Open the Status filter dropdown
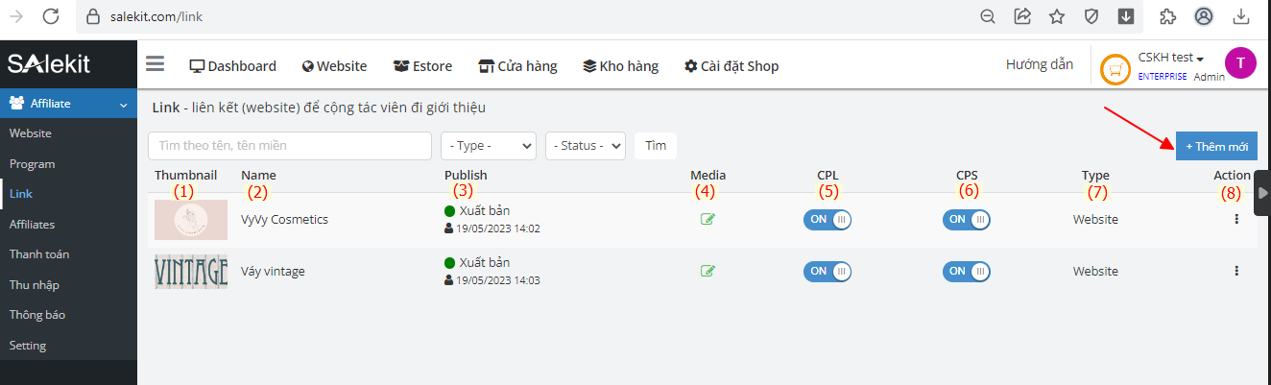The width and height of the screenshot is (1271, 385). tap(586, 146)
